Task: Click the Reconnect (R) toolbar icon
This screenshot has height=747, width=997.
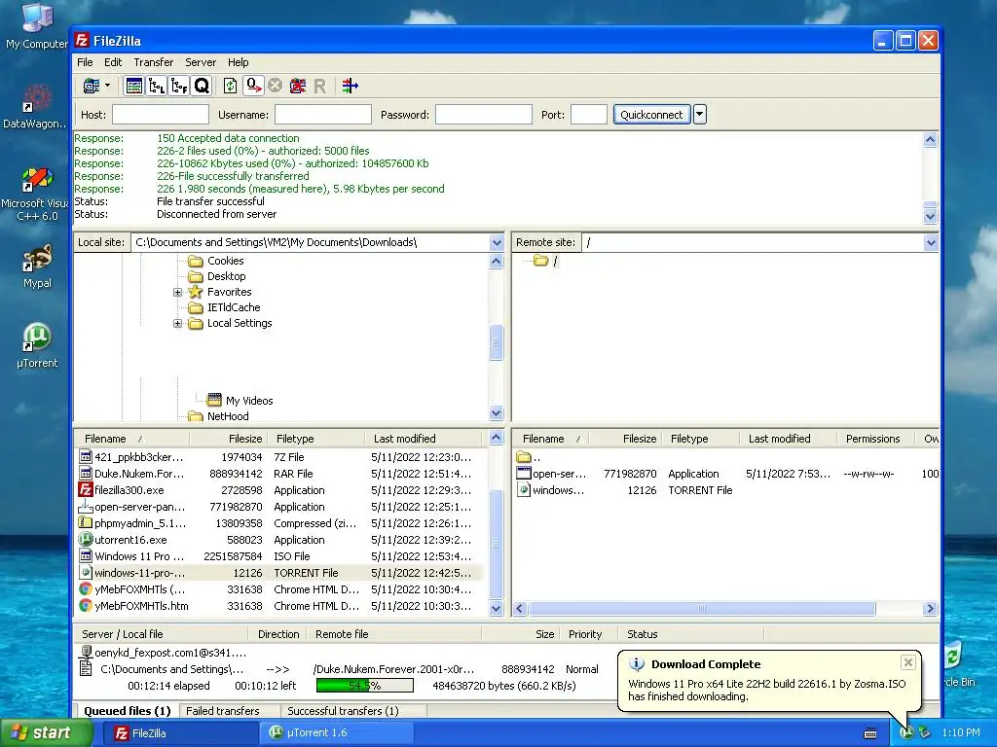Action: click(319, 86)
